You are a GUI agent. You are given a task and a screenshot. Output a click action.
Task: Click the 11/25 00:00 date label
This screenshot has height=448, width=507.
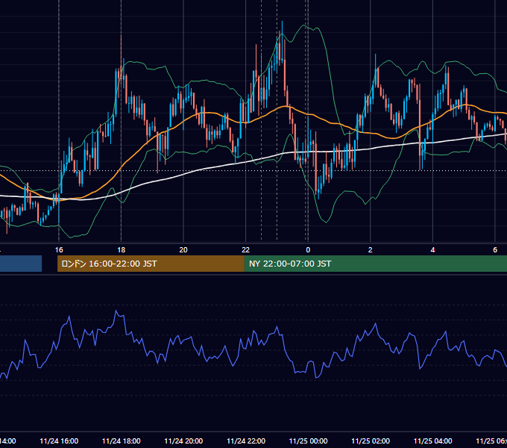(308, 441)
